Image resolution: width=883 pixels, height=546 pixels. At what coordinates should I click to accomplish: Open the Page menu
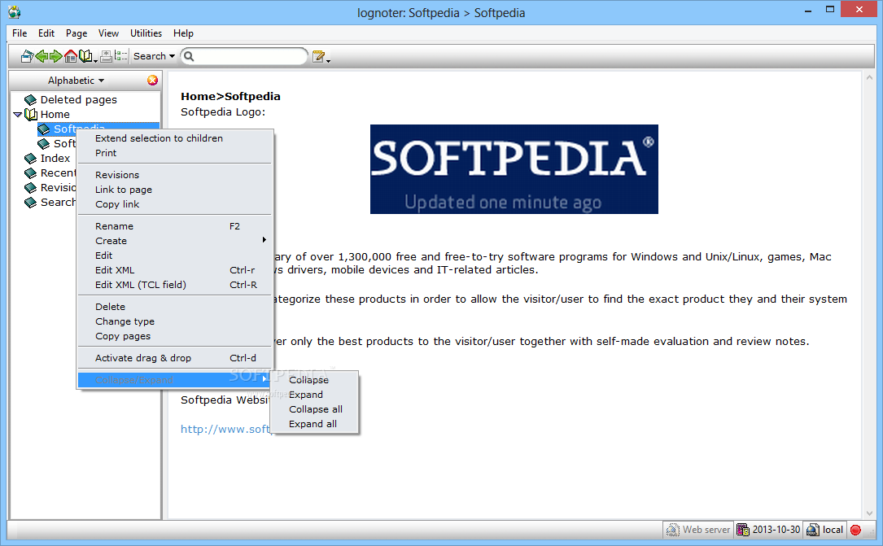coord(76,33)
